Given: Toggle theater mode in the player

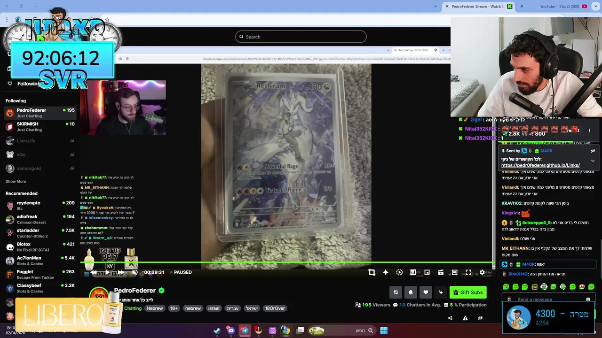Looking at the screenshot, I should pos(454,272).
